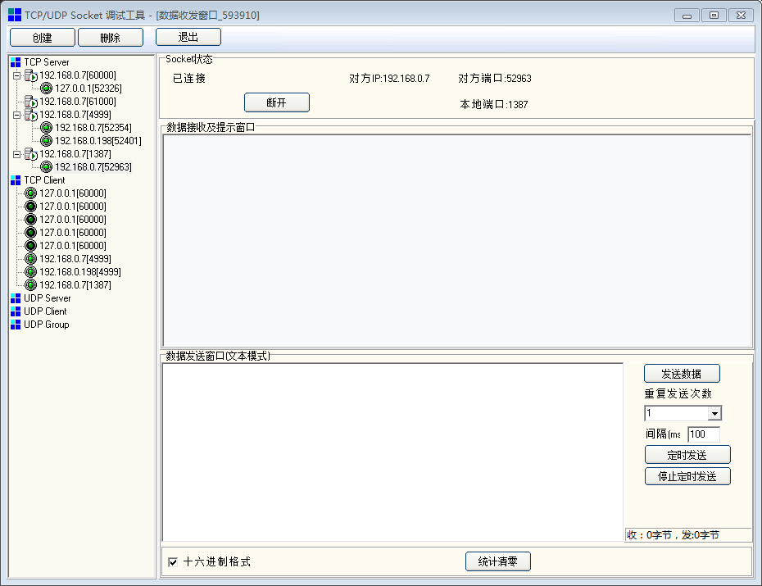
Task: Select 192.168.0.7[52354] connection in tree
Action: pos(93,128)
